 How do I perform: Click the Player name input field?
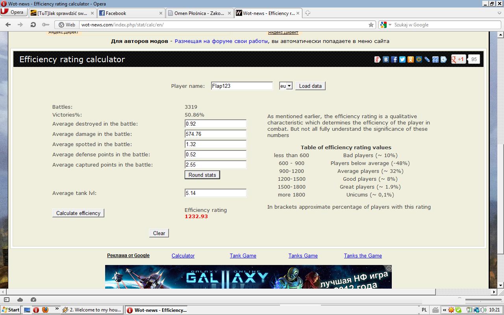pyautogui.click(x=242, y=86)
